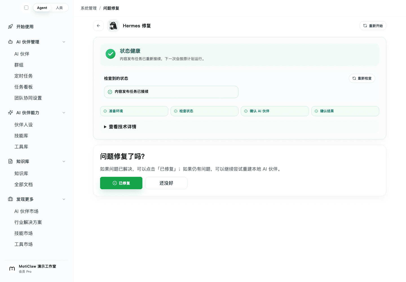Expand 查看技术详情 disclosure triangle

[x=105, y=127]
